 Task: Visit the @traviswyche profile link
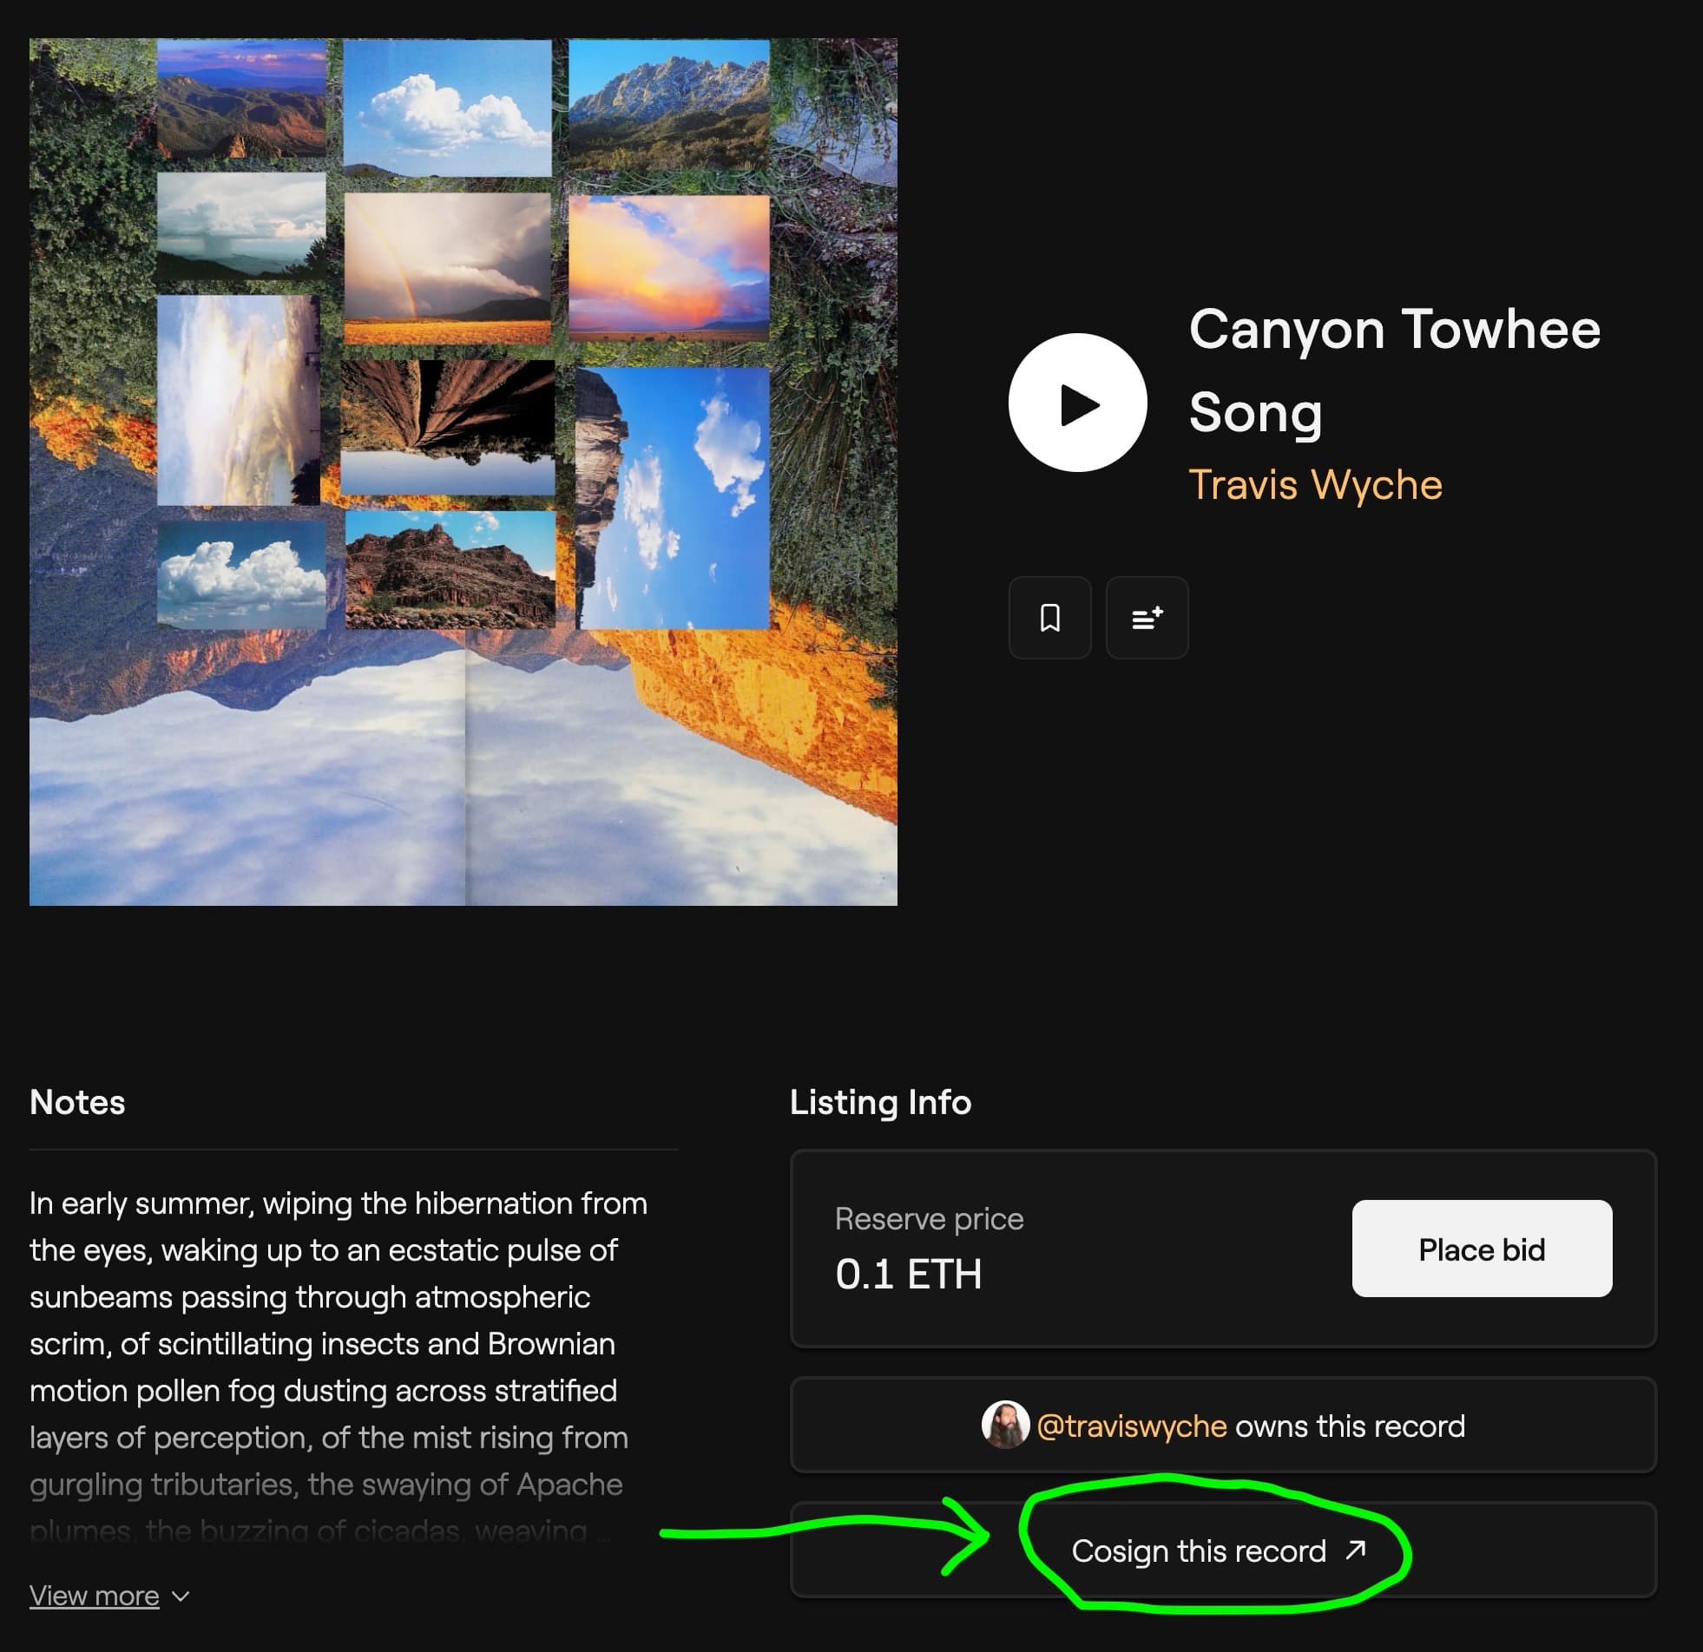(1131, 1426)
